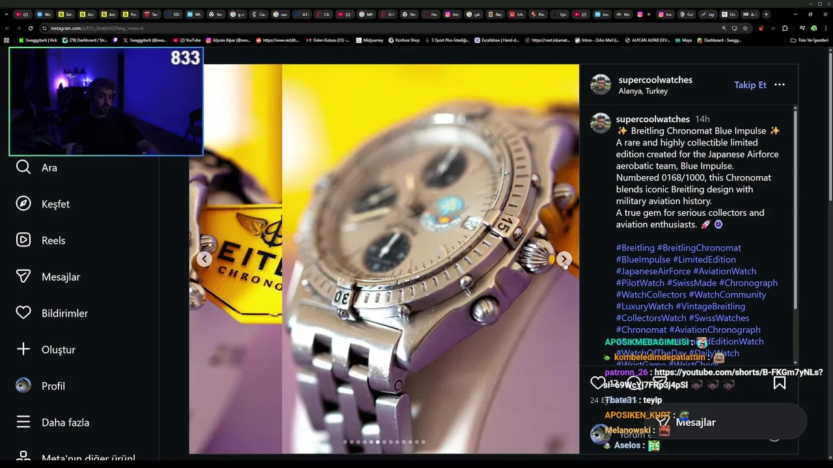Open browser zoom magnifier icon
Screen dimensions: 833x468
[x=724, y=28]
